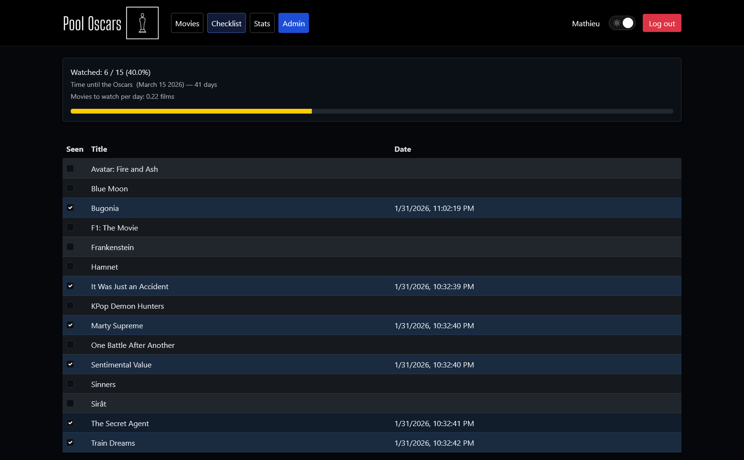The width and height of the screenshot is (744, 460).
Task: Open the Admin page
Action: [294, 23]
